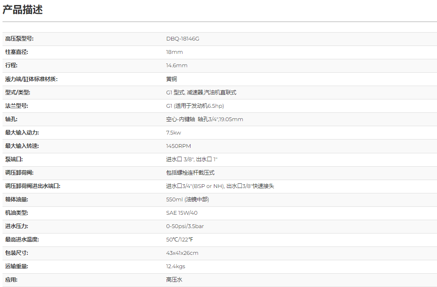The height and width of the screenshot is (287, 437).
Task: Select the 550ml (油镜中部) oil capacity value
Action: (x=188, y=200)
